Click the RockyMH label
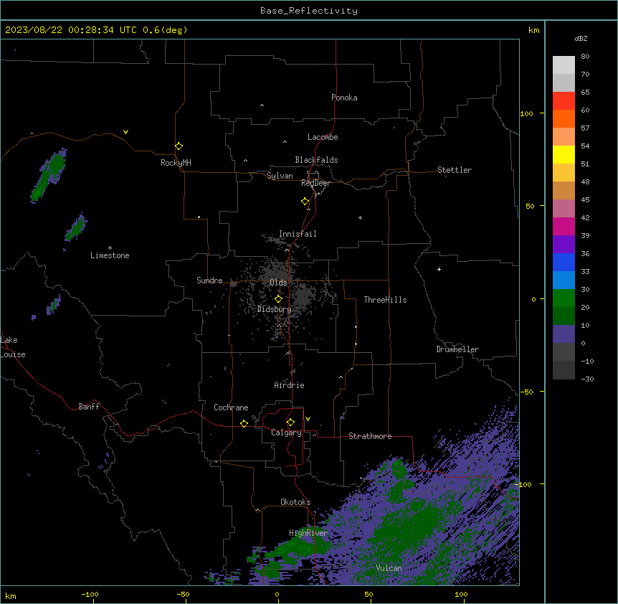 (176, 163)
